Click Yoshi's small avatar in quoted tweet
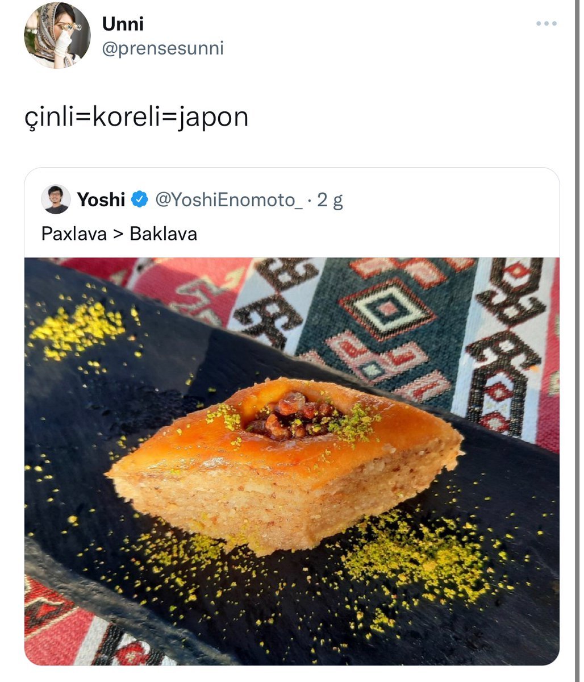The image size is (584, 682). coord(56,199)
